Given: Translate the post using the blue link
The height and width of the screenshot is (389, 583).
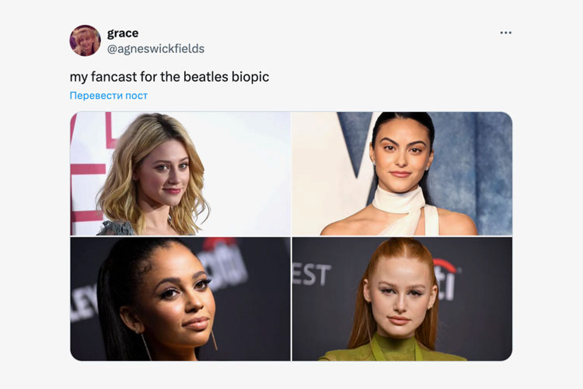Looking at the screenshot, I should (108, 96).
